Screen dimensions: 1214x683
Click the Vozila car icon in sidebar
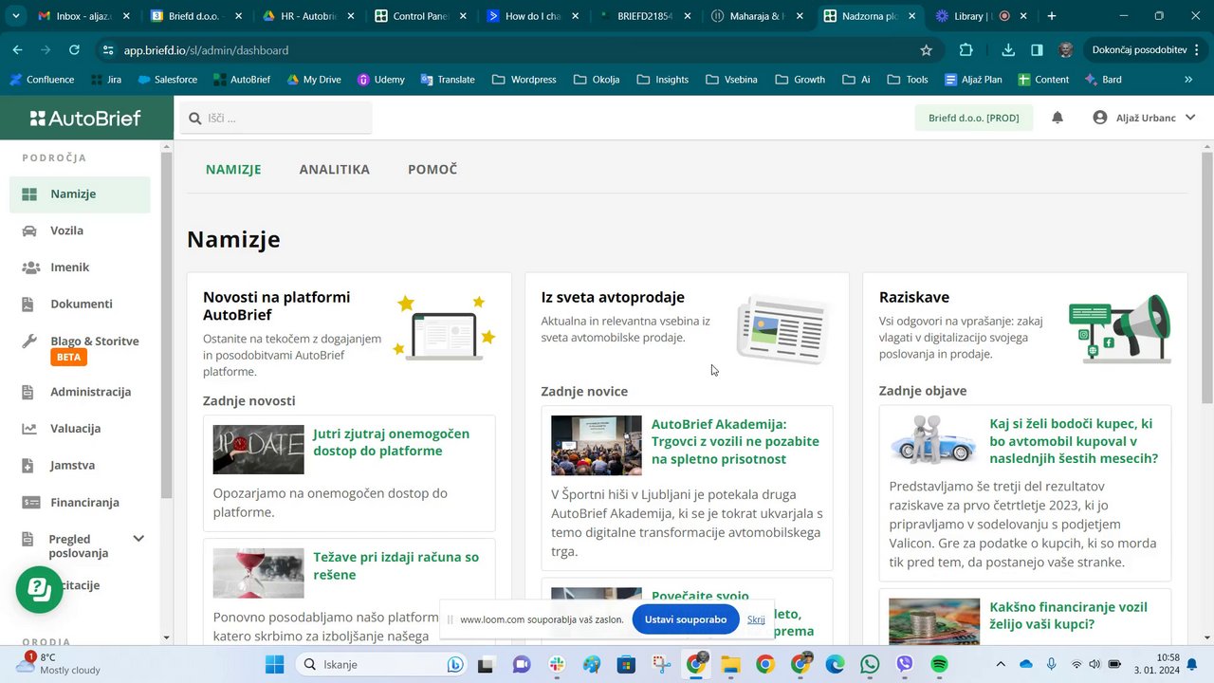(29, 231)
